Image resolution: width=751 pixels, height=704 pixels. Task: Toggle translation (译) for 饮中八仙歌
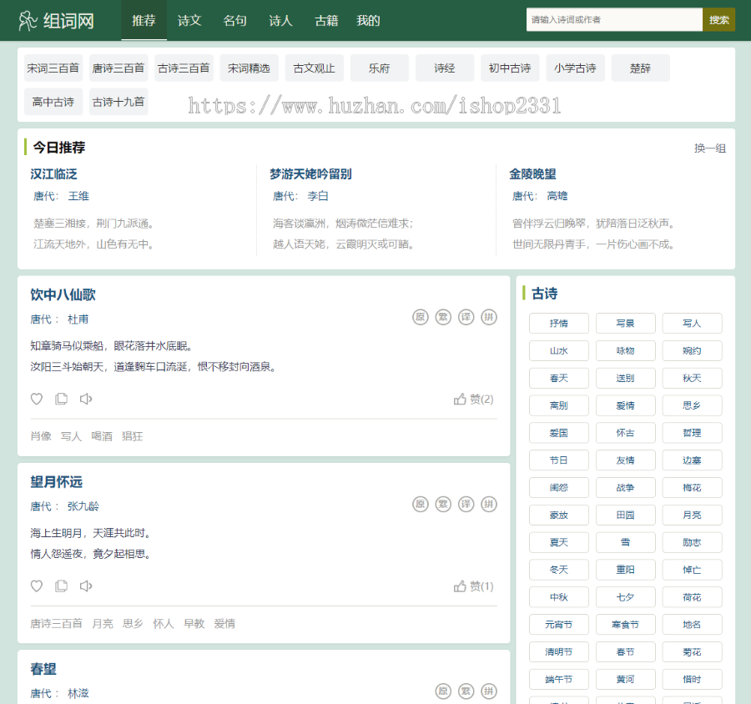click(x=466, y=317)
